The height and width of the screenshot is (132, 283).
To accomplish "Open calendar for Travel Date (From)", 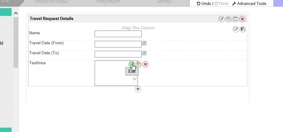I will click(x=144, y=43).
